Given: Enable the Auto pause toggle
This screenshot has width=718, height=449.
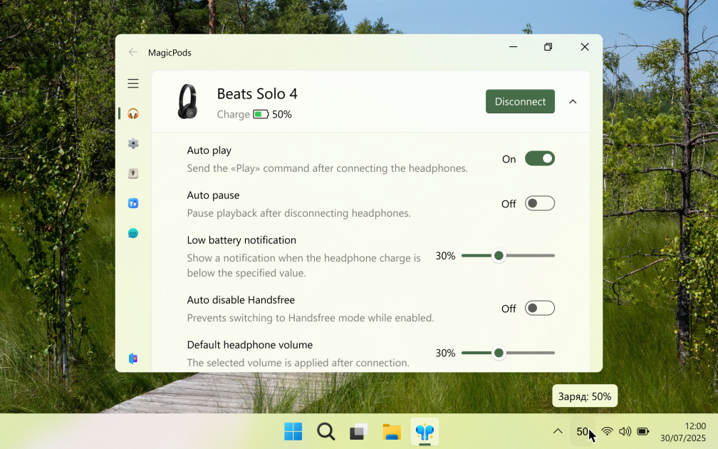Looking at the screenshot, I should 539,203.
